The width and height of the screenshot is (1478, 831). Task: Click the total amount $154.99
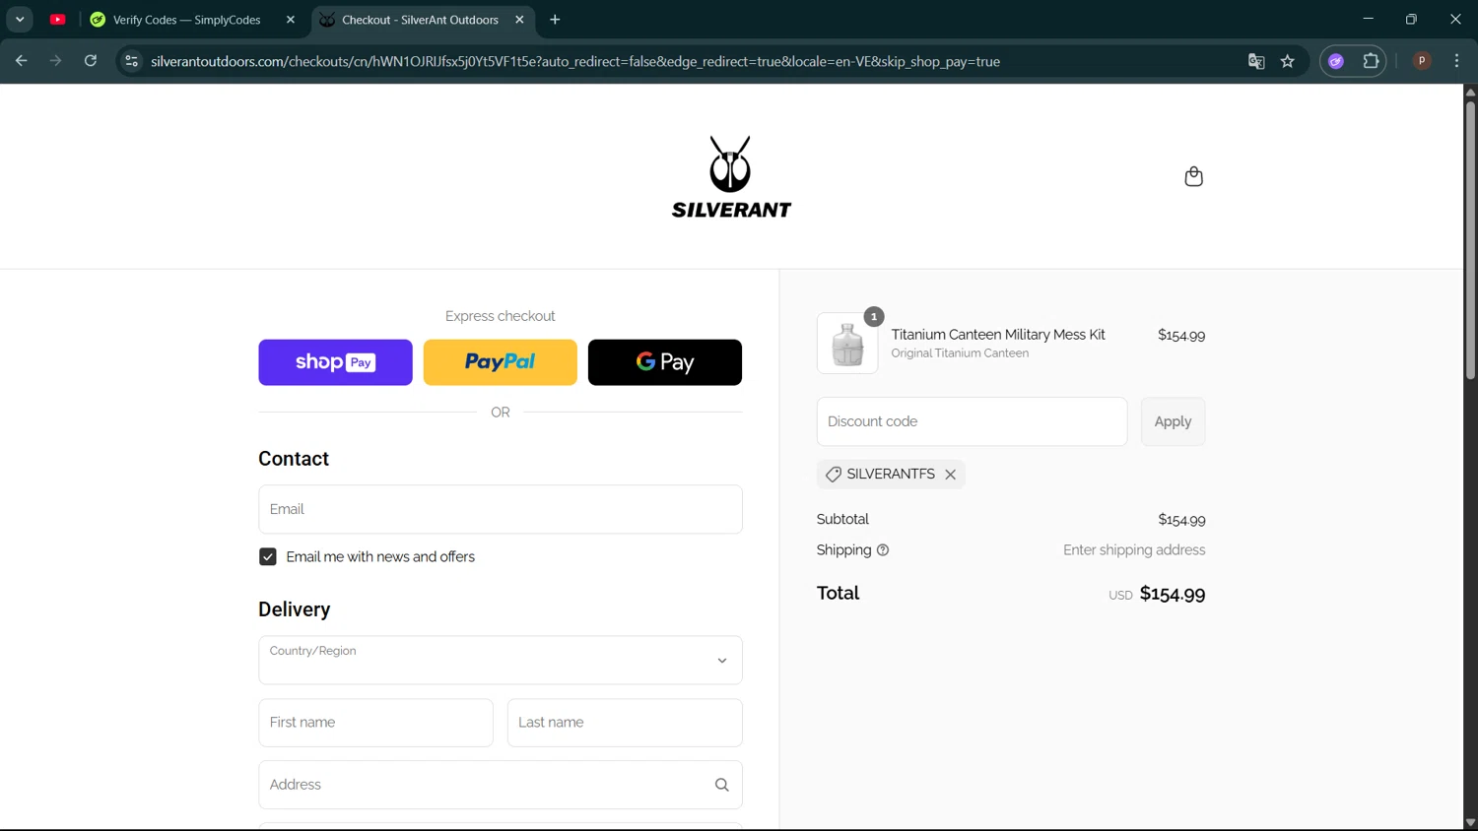coord(1173,594)
